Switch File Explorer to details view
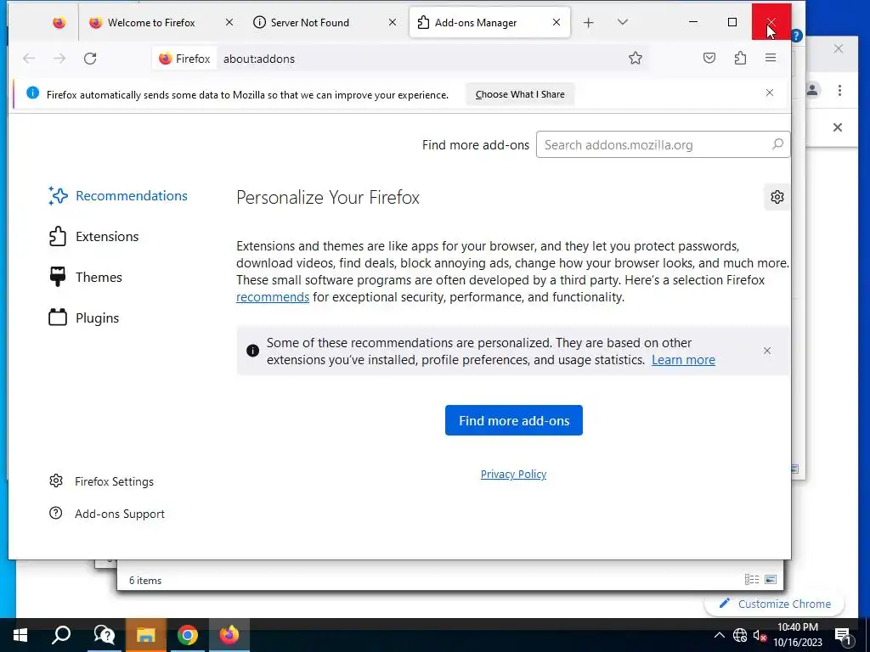 point(752,579)
